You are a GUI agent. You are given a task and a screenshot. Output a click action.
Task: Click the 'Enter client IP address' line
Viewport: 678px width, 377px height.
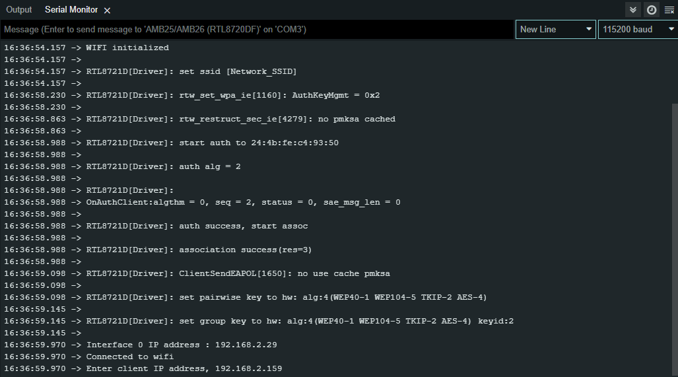tap(184, 368)
